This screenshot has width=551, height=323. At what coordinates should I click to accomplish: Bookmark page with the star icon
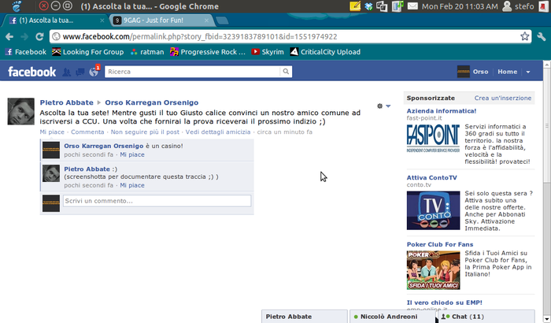[525, 36]
